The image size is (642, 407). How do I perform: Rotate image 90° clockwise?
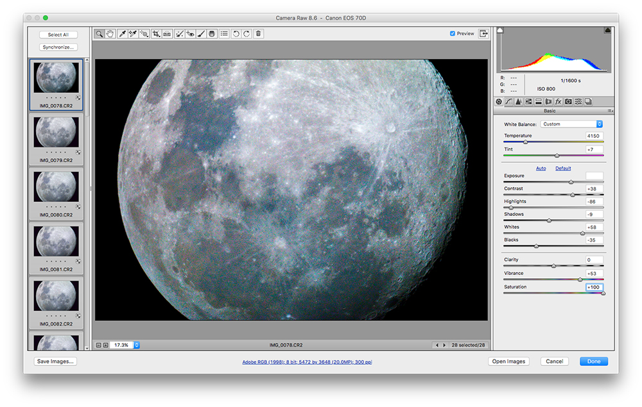click(x=247, y=33)
